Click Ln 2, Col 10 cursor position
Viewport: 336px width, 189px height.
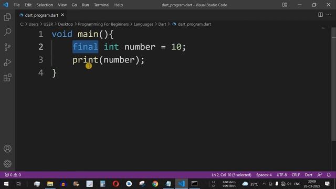coord(232,175)
